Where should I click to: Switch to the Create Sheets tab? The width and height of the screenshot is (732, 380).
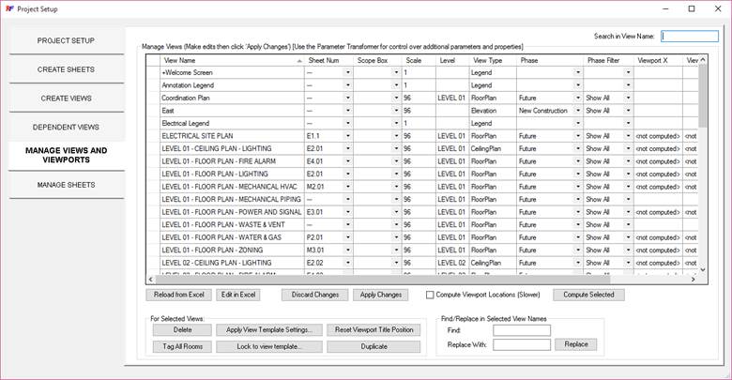point(66,69)
